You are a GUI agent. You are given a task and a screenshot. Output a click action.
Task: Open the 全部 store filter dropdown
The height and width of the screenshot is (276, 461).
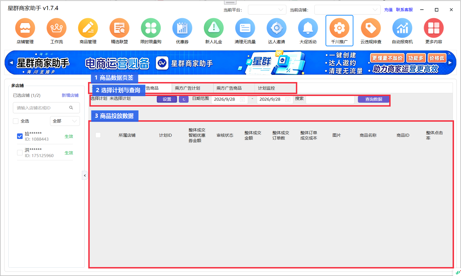tap(65, 121)
